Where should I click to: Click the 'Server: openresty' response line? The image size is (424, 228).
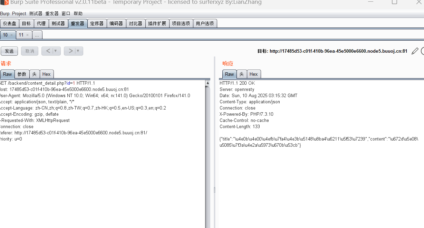point(237,89)
